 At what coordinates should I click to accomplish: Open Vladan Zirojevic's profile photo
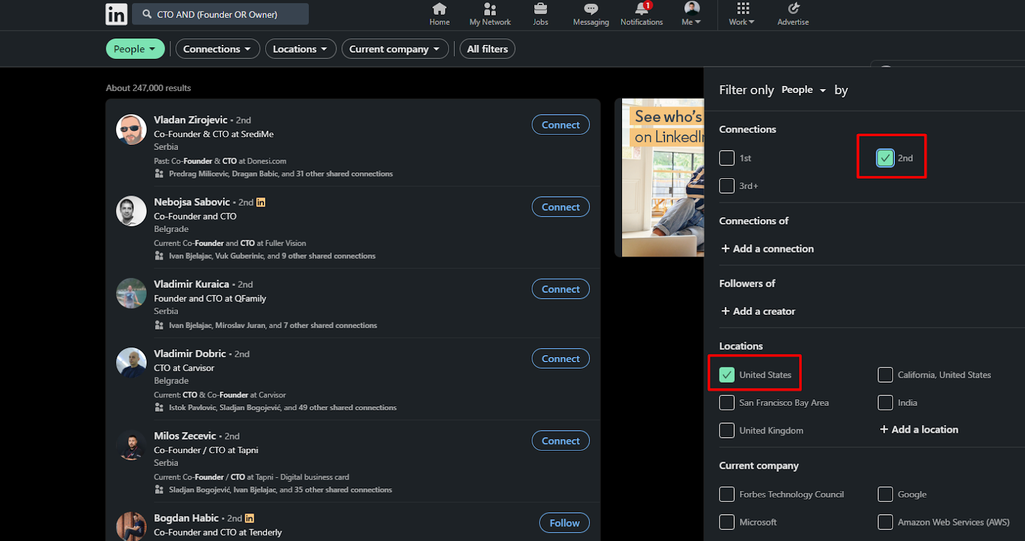click(131, 130)
